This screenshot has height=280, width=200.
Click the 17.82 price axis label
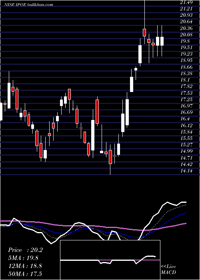(x=186, y=86)
